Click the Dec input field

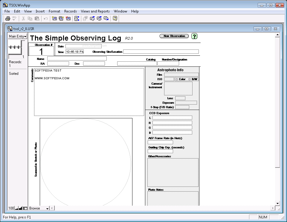[x=94, y=63]
